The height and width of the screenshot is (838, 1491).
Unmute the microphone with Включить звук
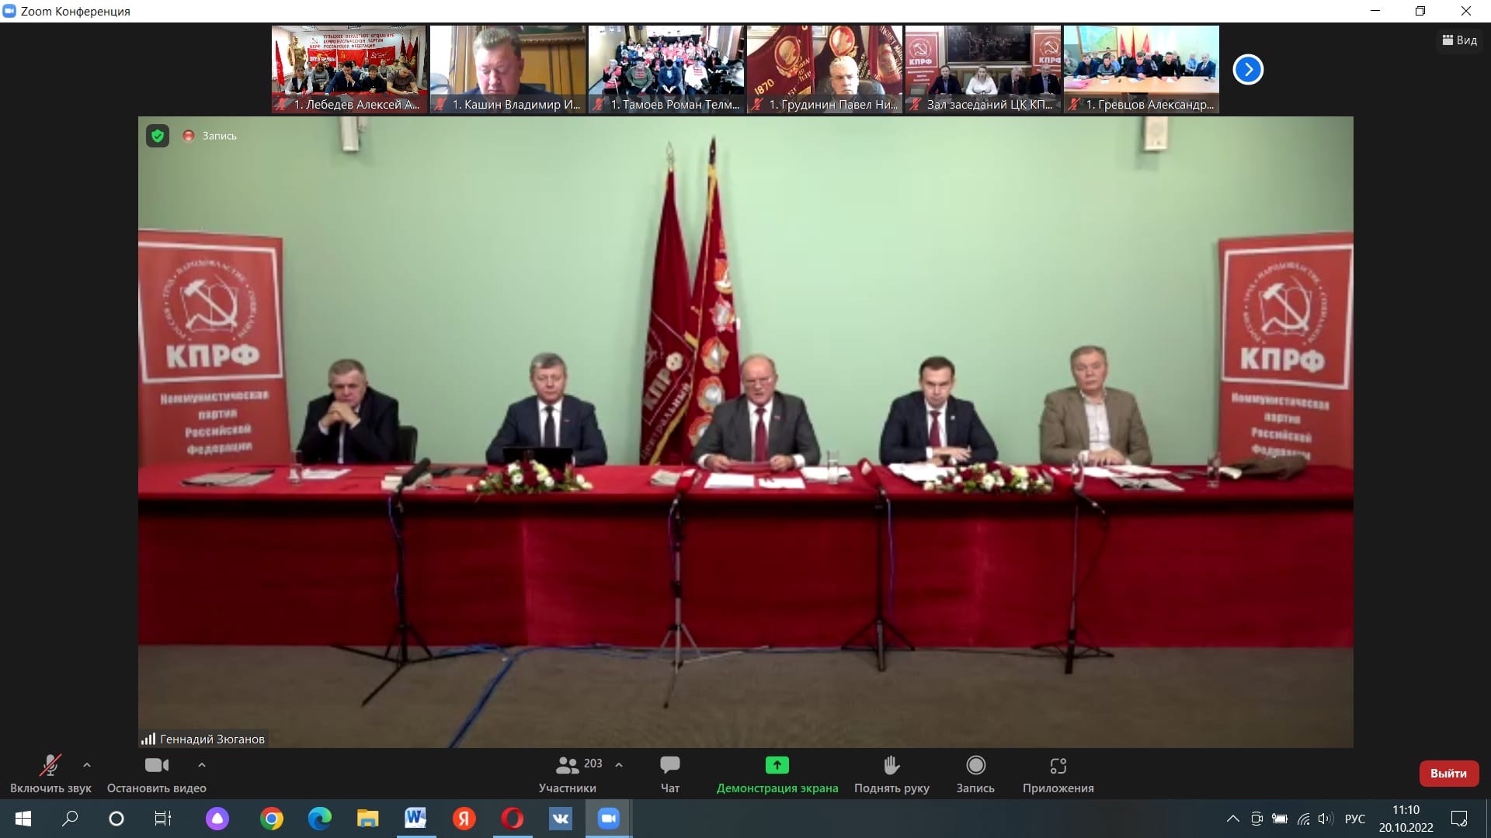tap(50, 774)
